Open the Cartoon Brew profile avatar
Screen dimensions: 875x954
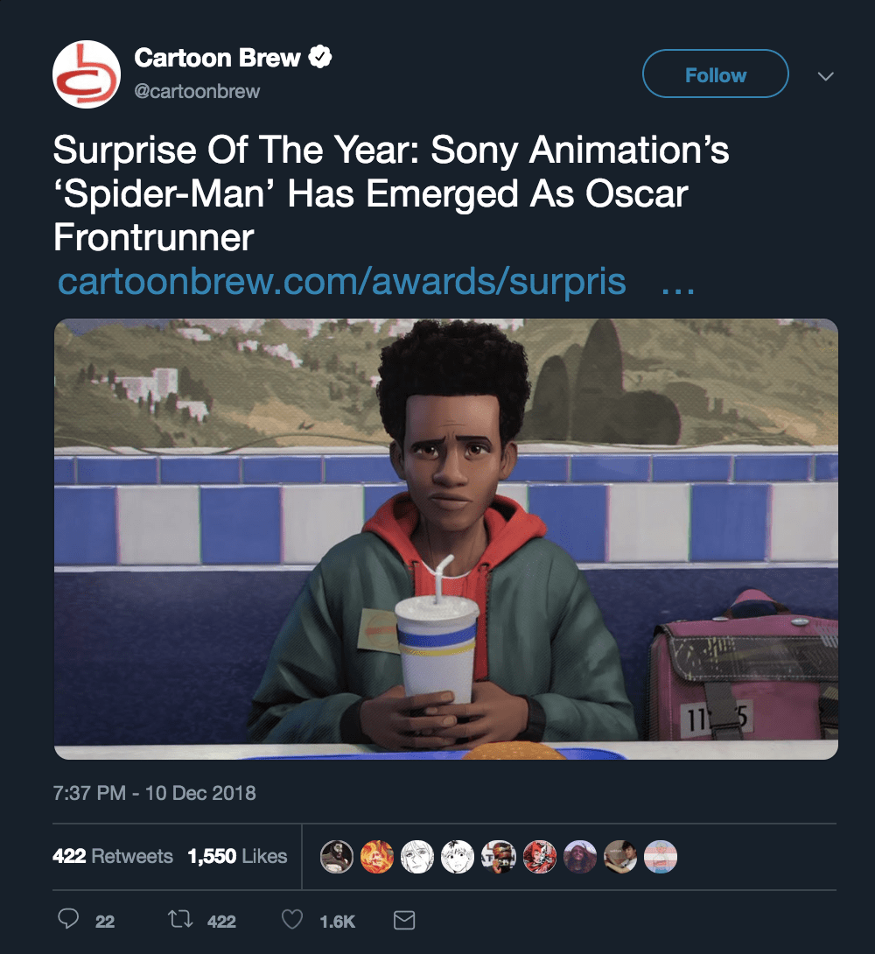click(x=87, y=74)
